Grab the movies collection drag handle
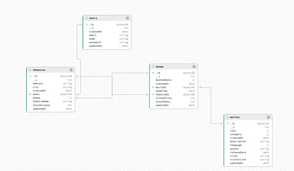Screen dimensions: 294x171 [227, 117]
